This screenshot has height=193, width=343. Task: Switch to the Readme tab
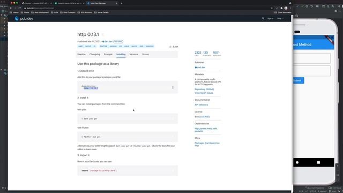pyautogui.click(x=81, y=54)
